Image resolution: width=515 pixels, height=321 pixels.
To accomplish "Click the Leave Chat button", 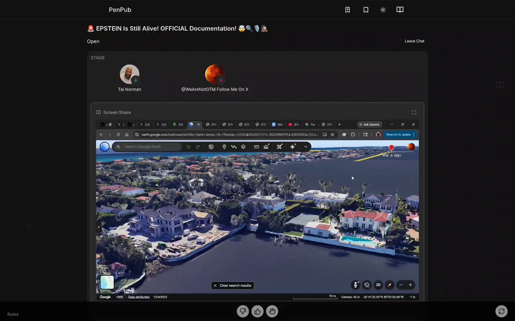I will point(414,41).
